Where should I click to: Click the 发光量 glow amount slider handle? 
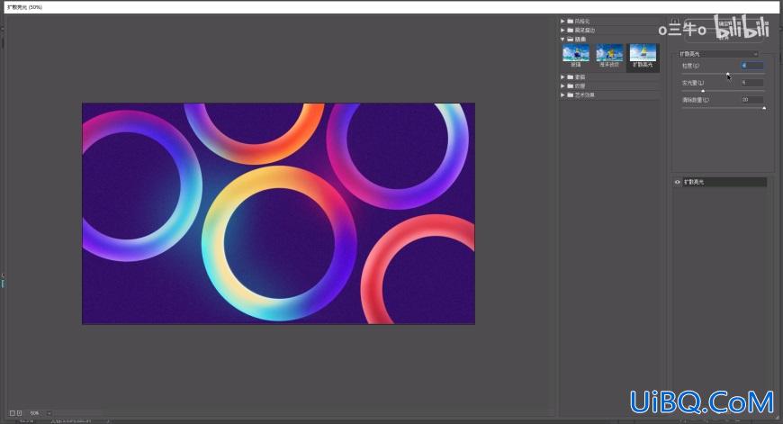tap(703, 91)
